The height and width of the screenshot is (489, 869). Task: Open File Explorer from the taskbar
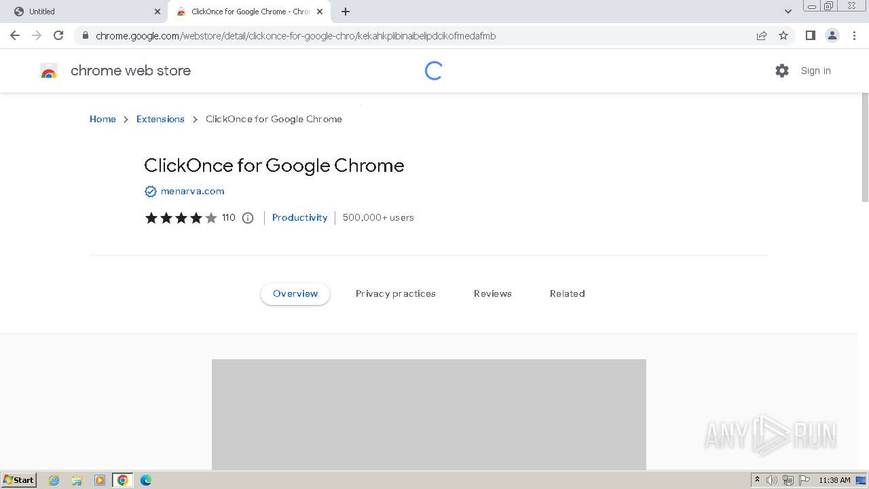click(x=77, y=480)
